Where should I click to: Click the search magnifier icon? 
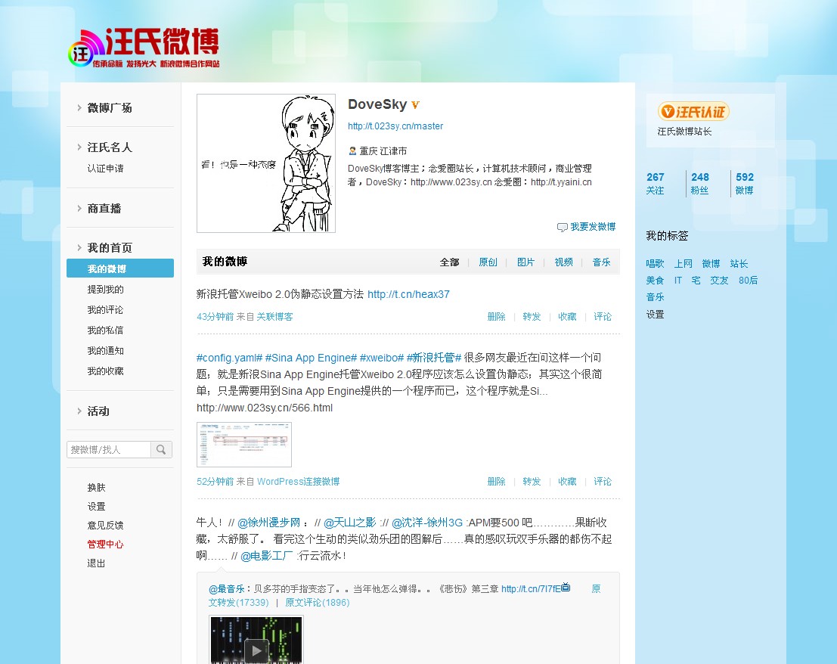pos(161,449)
